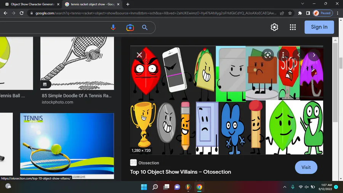Viewport: 343px width, 193px height.
Task: Open the Top 10 Object Show Villains link
Action: click(181, 172)
